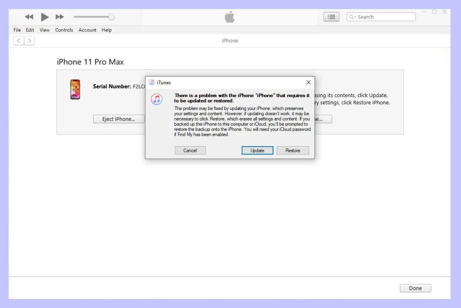Go forward with the right arrow
Image resolution: width=461 pixels, height=308 pixels.
pyautogui.click(x=30, y=41)
